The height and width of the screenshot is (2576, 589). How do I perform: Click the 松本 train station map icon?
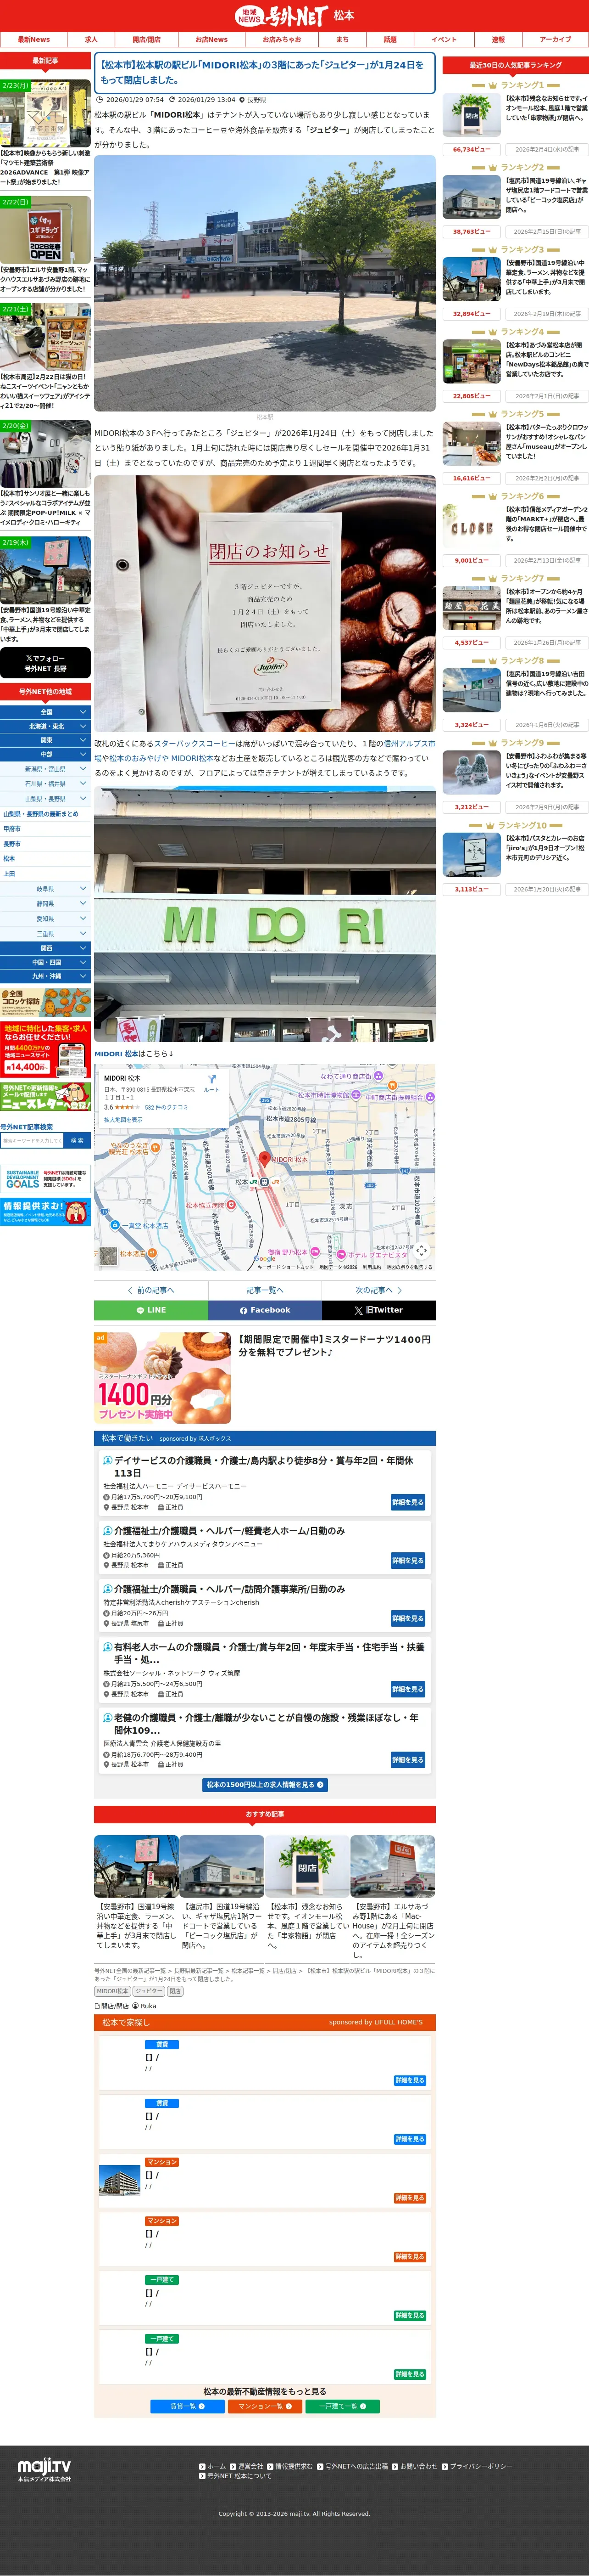[265, 1182]
